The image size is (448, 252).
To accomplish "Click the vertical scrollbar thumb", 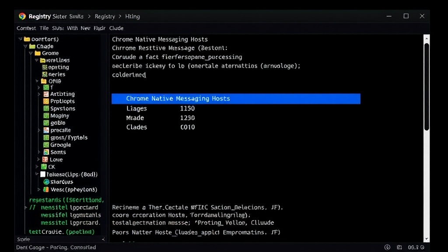I will [427, 87].
